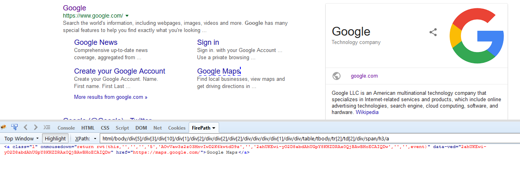The width and height of the screenshot is (520, 178).
Task: Click the 'Technology company' subtitle text
Action: (x=356, y=42)
